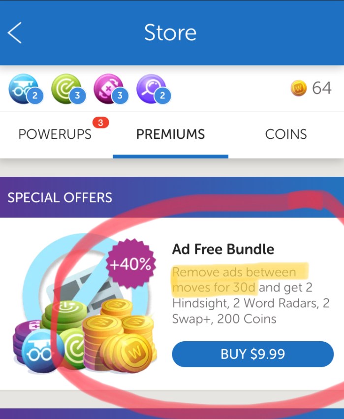Tap the SPECIAL OFFERS section header

click(x=60, y=198)
